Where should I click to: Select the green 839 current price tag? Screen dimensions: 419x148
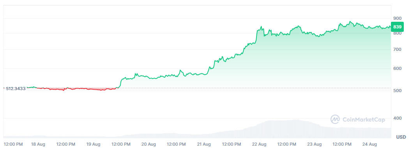click(x=397, y=27)
